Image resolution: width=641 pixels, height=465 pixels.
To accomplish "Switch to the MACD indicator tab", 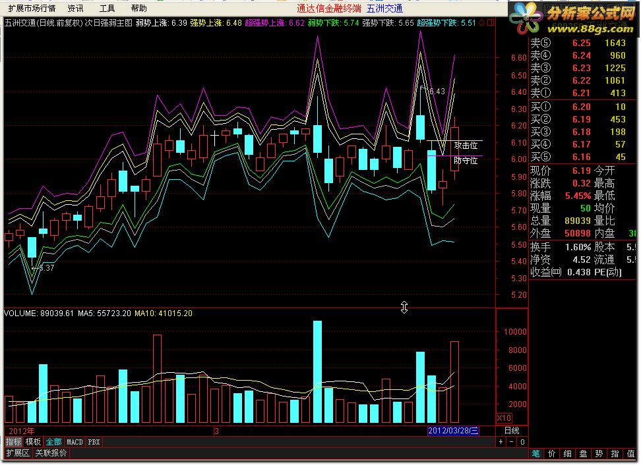I will click(75, 442).
